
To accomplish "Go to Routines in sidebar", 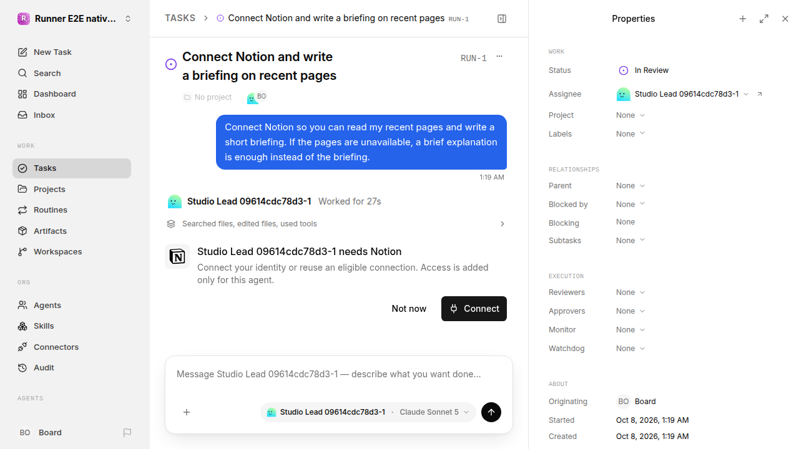I will [72, 210].
